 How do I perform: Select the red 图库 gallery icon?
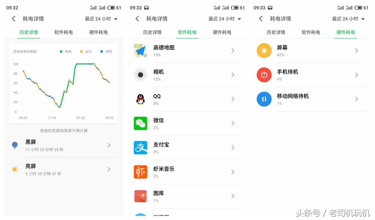(x=141, y=196)
